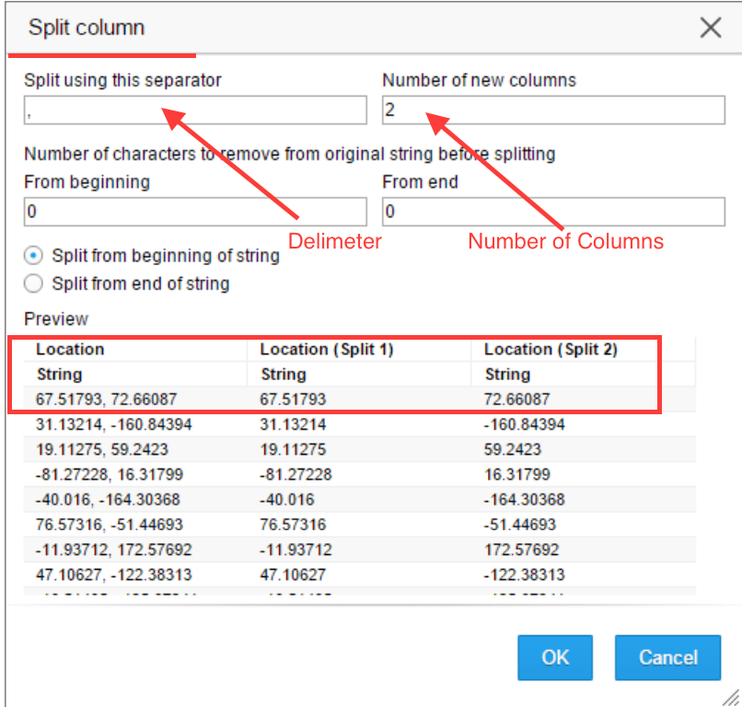Click the dialog resize grip corner
Image resolution: width=742 pixels, height=707 pixels.
click(731, 698)
